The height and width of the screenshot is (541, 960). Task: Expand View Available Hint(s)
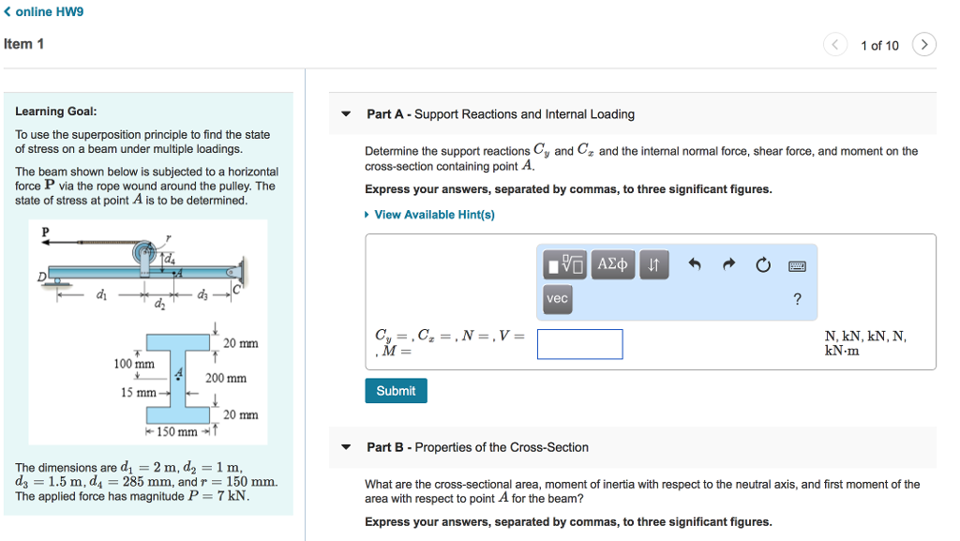430,214
